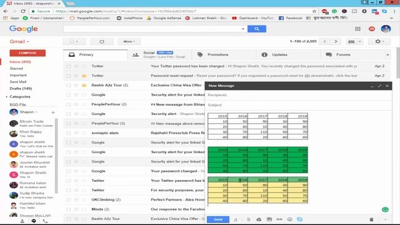Start a new Hangouts chat with plus
Viewport: 400px width, 225px height.
pyautogui.click(x=53, y=112)
